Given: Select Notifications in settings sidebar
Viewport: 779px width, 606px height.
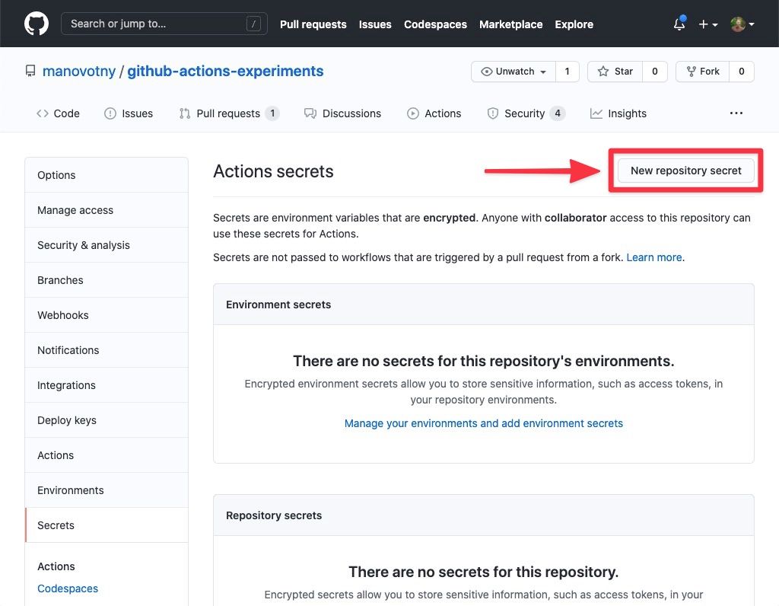Looking at the screenshot, I should pos(107,350).
